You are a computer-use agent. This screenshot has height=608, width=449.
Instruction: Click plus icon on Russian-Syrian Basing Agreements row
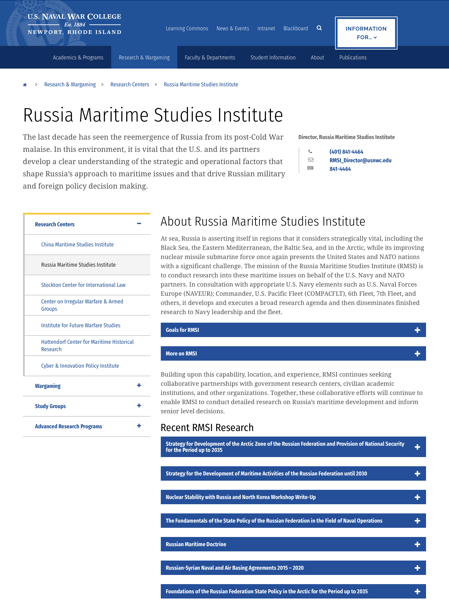417,568
